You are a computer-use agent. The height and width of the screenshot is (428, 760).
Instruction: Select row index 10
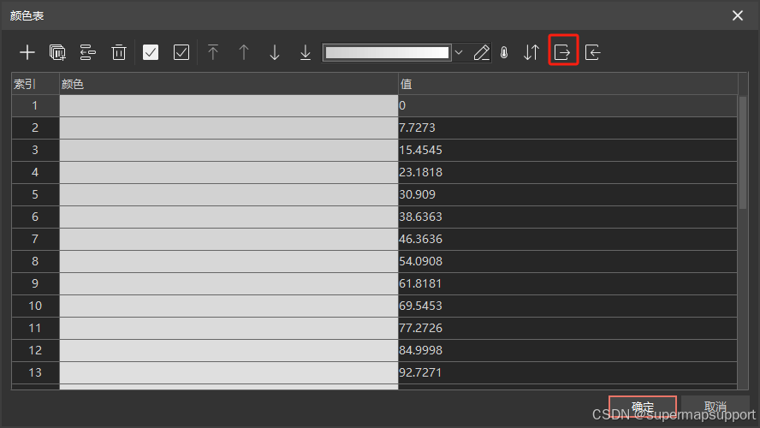coord(35,306)
